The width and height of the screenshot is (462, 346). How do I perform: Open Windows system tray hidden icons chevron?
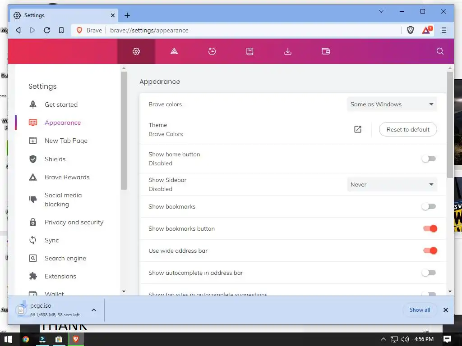[383, 339]
